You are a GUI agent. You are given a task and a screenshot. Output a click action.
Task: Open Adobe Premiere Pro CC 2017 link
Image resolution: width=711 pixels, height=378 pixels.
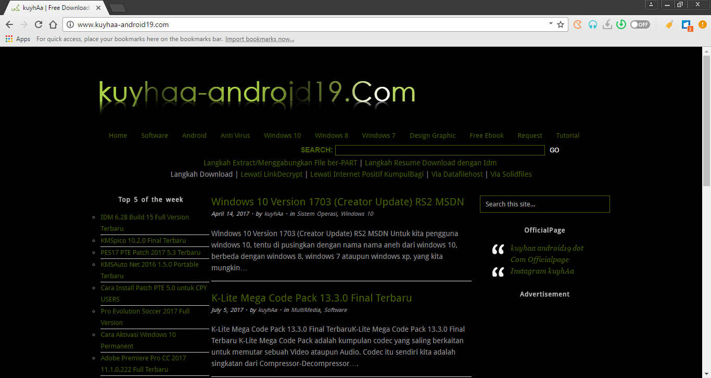point(143,363)
